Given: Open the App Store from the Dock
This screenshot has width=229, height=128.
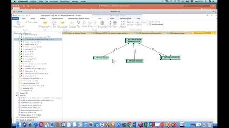Looking at the screenshot, I should tap(118, 124).
